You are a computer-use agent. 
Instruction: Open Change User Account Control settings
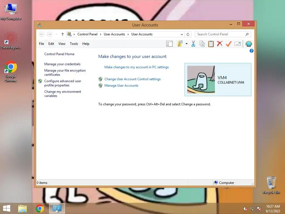[x=132, y=79]
